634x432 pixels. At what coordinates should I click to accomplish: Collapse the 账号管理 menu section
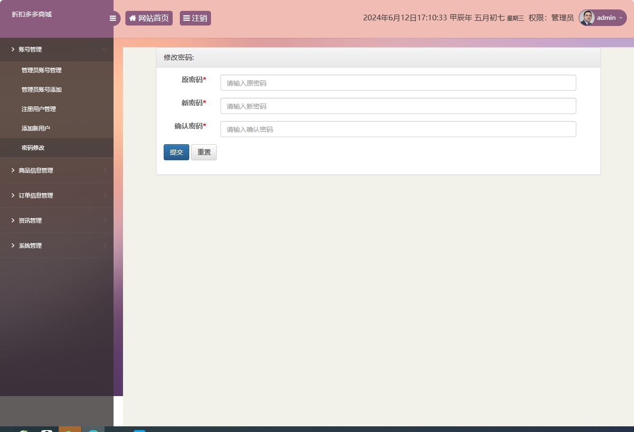click(57, 49)
